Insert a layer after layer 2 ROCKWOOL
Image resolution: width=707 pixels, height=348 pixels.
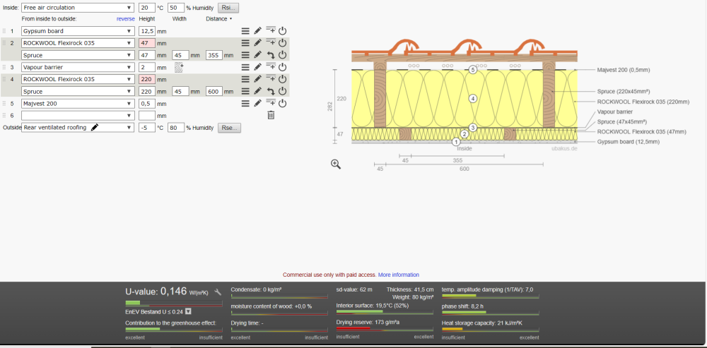pyautogui.click(x=271, y=43)
